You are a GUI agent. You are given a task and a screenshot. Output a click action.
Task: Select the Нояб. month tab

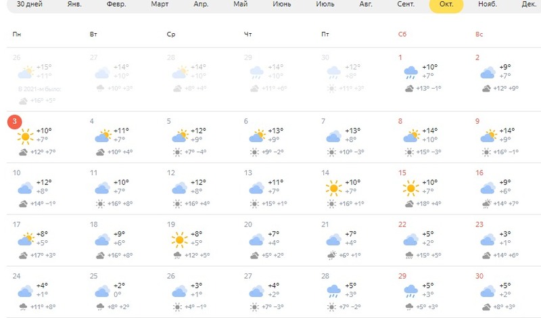487,4
